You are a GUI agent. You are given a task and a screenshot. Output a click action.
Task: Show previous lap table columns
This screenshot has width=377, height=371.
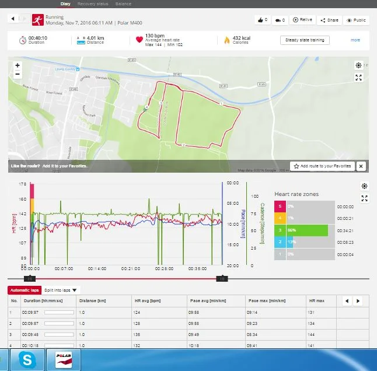click(347, 301)
